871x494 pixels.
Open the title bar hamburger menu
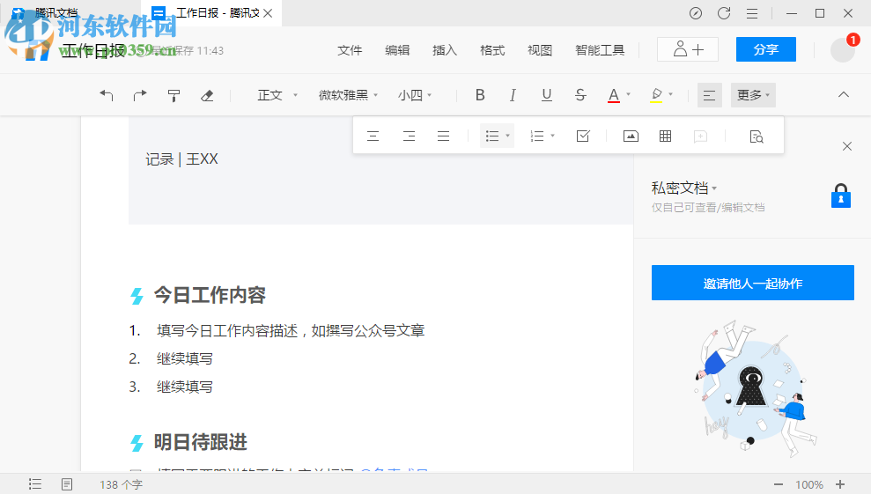click(x=752, y=13)
